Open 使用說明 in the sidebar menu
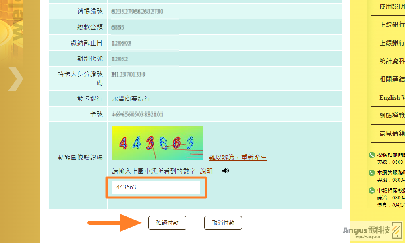 [392, 7]
